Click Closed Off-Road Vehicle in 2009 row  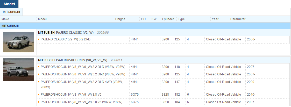pos(223,82)
